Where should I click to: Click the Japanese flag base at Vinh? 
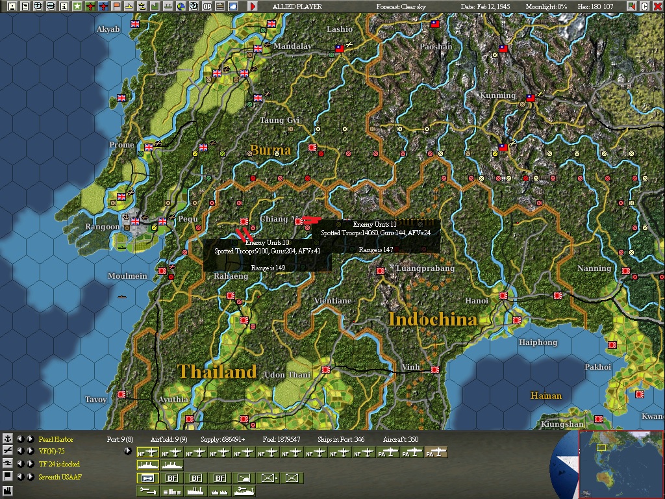434,370
